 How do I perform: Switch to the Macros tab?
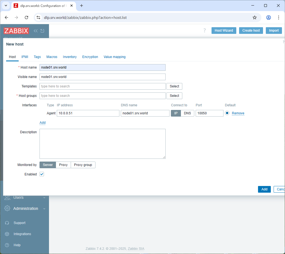(x=52, y=57)
